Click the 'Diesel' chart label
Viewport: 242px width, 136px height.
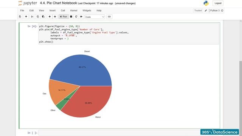tap(87, 51)
